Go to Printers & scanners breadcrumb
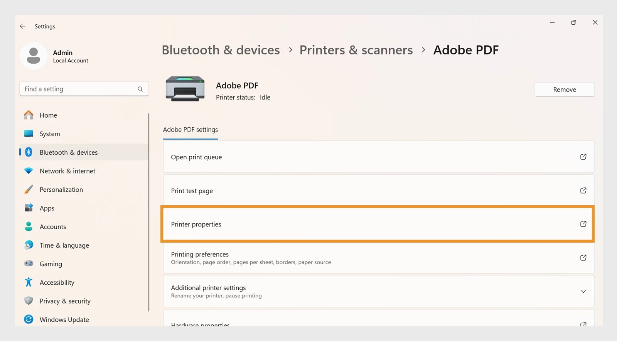Image resolution: width=617 pixels, height=341 pixels. click(x=356, y=50)
